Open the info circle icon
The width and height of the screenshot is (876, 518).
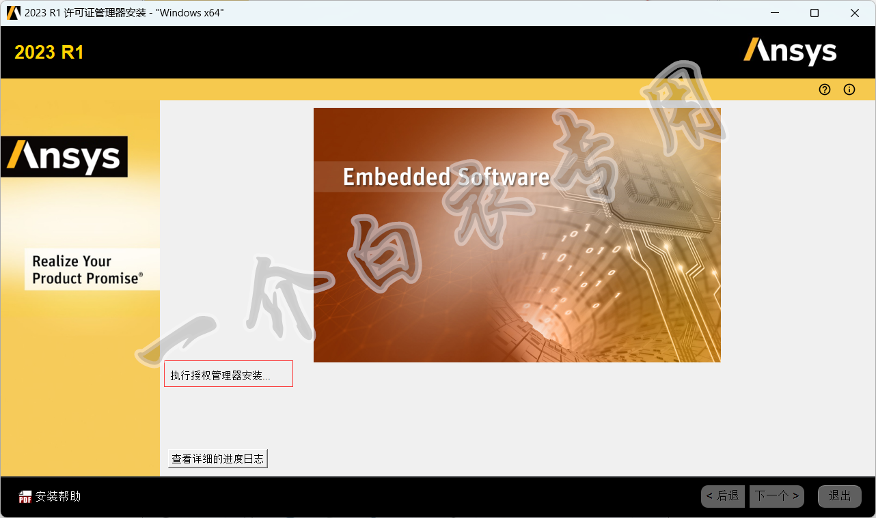point(849,89)
